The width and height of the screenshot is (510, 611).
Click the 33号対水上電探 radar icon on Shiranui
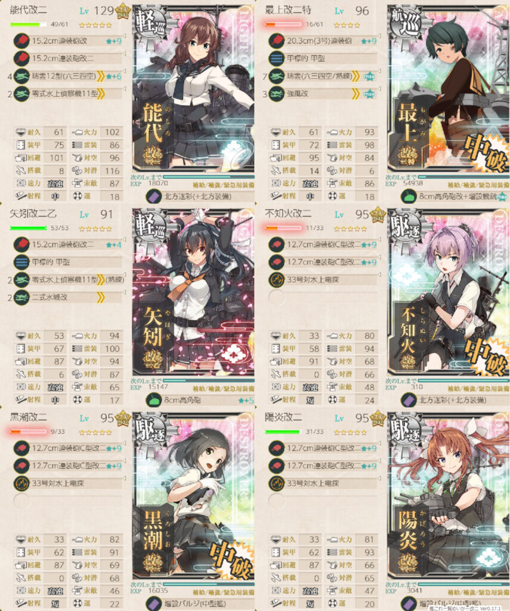tap(276, 279)
